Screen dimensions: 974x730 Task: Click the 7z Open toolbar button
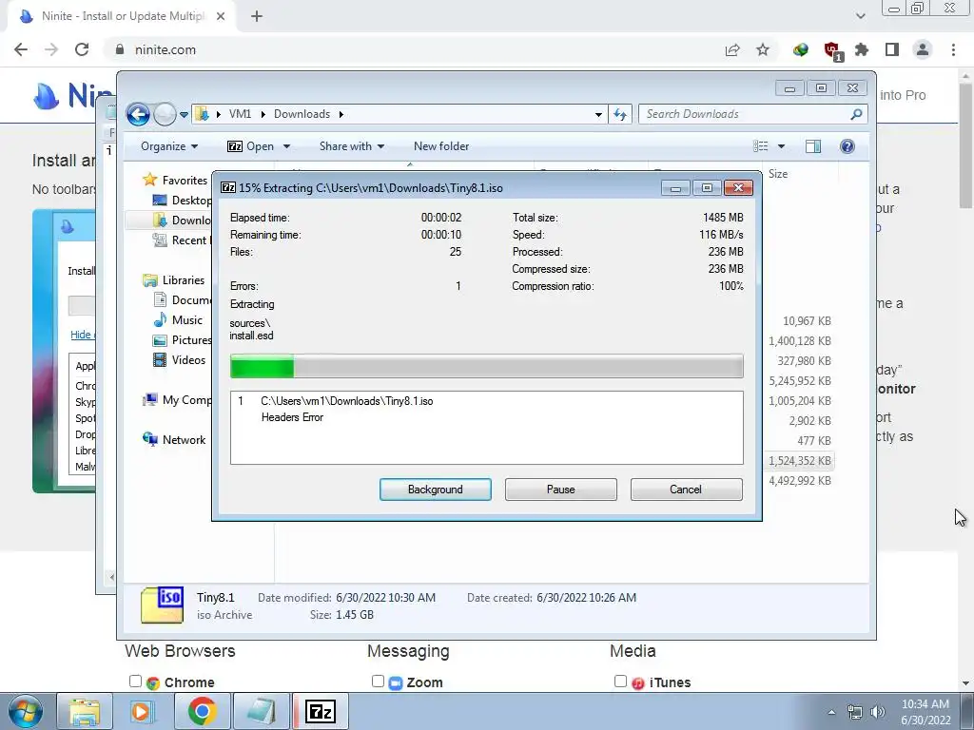(x=251, y=146)
